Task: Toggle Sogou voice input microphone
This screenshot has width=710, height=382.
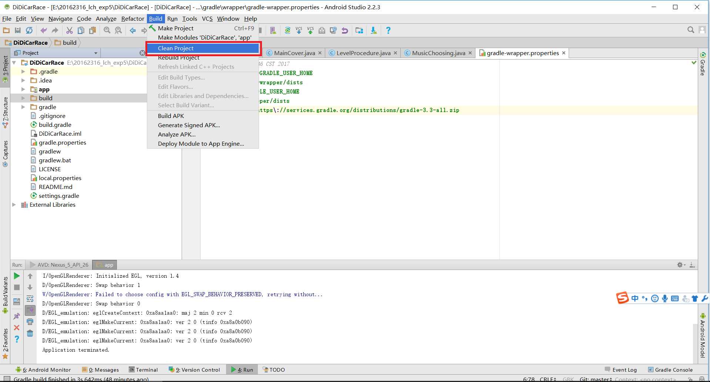Action: pyautogui.click(x=665, y=298)
